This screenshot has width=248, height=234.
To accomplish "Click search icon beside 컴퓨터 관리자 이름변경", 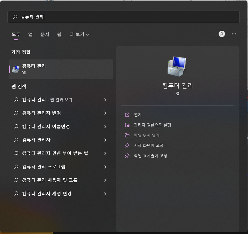I will (x=16, y=127).
